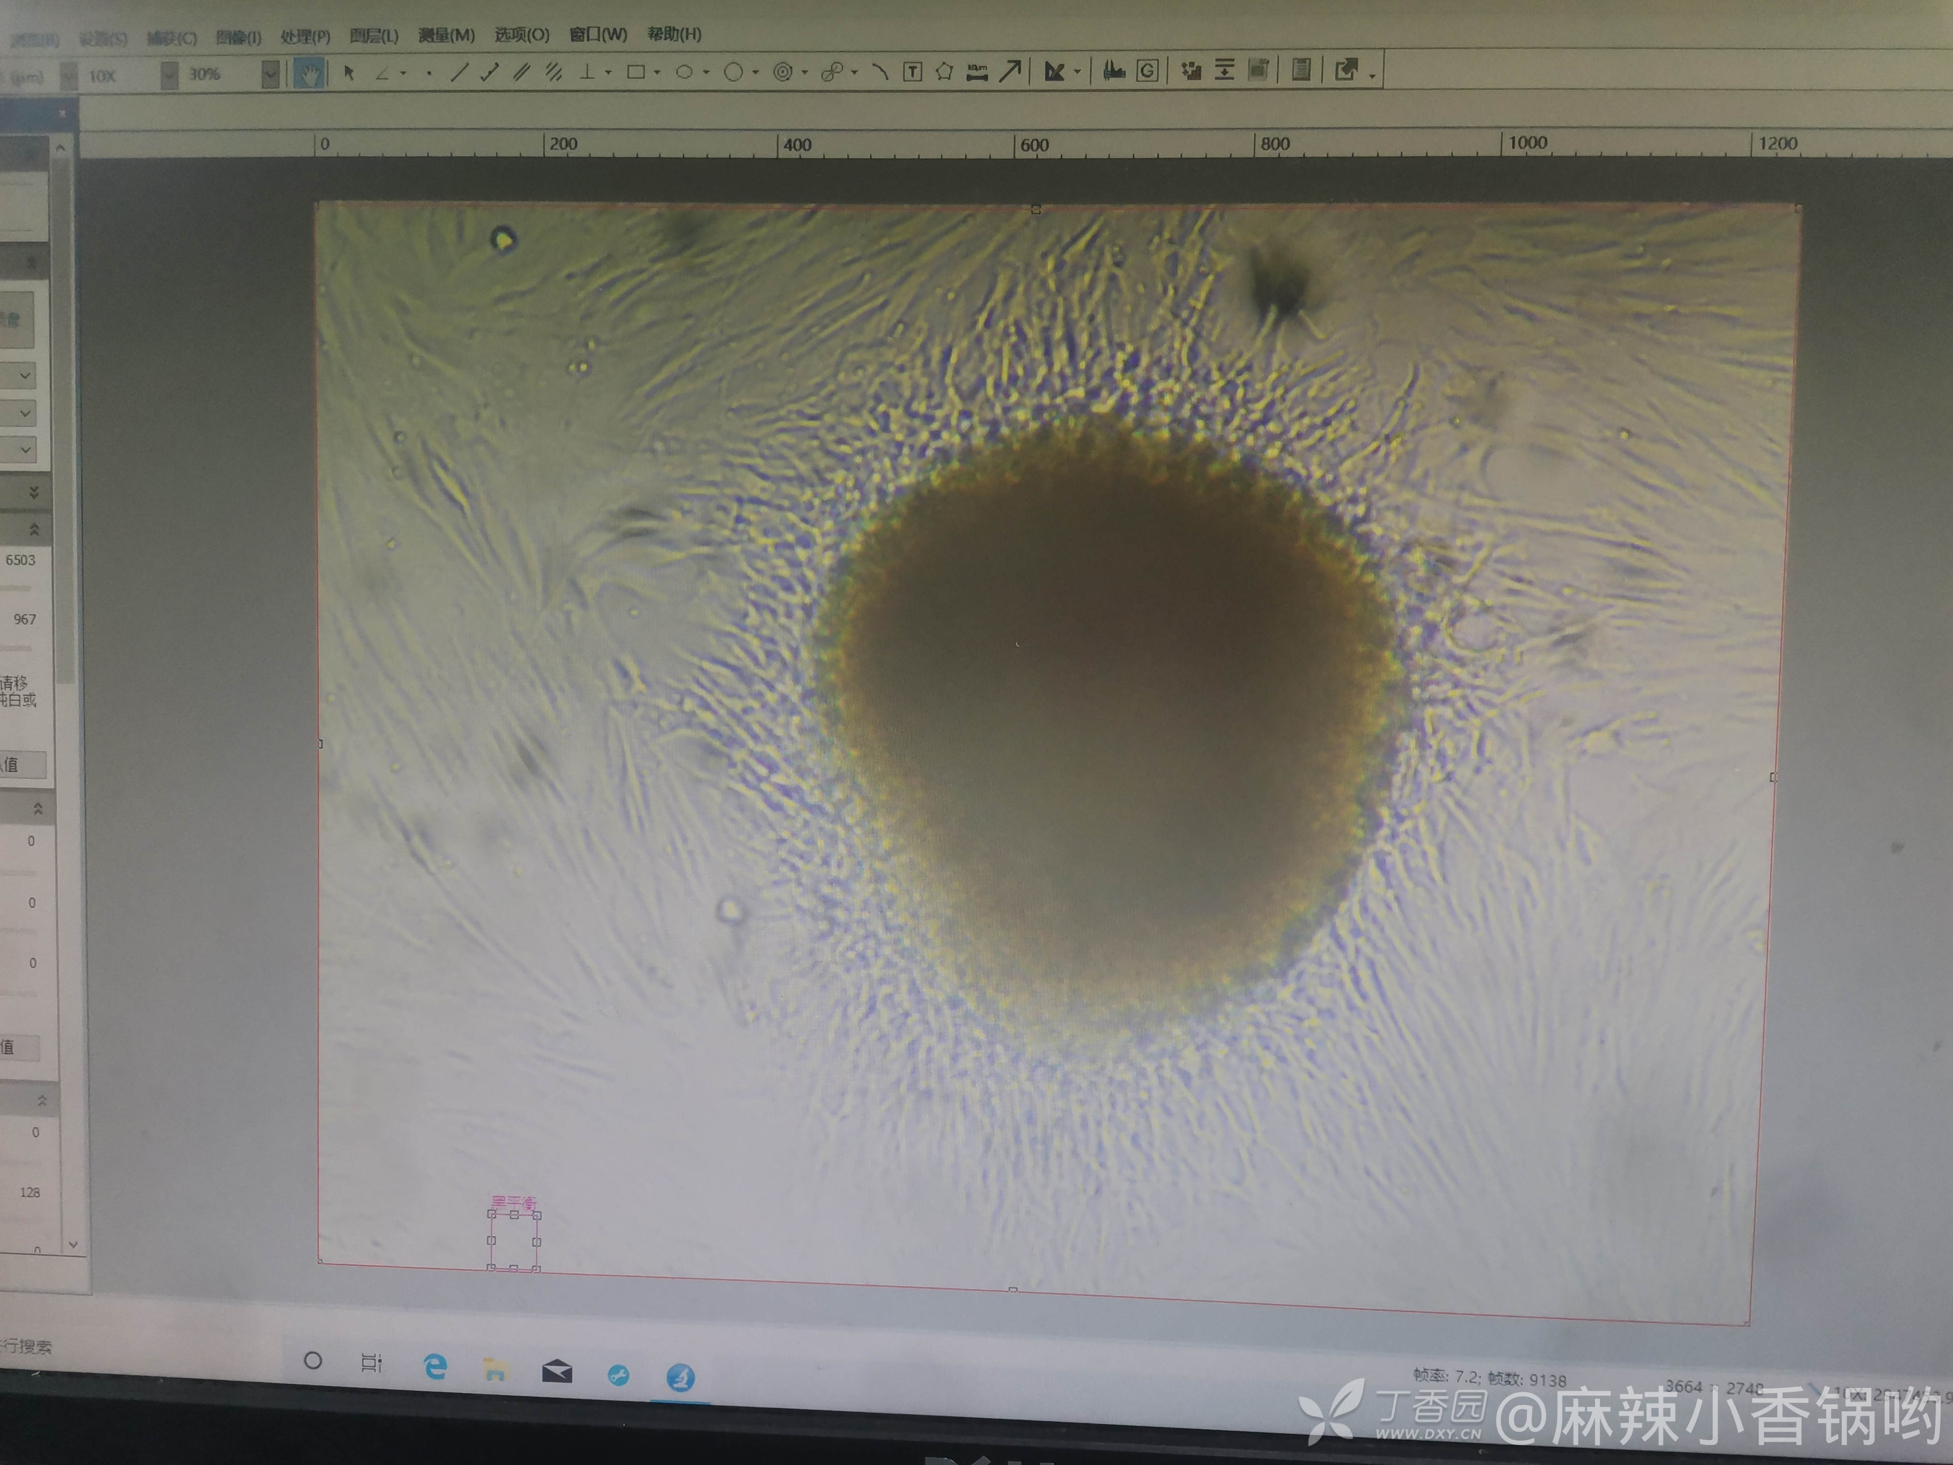Click the side panel scrollbar up arrow
1953x1465 pixels.
coord(60,147)
